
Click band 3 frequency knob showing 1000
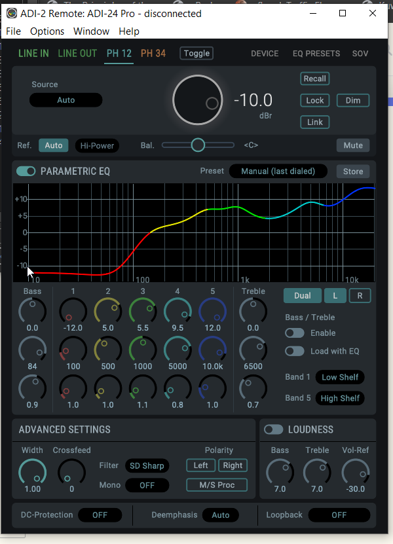143,350
